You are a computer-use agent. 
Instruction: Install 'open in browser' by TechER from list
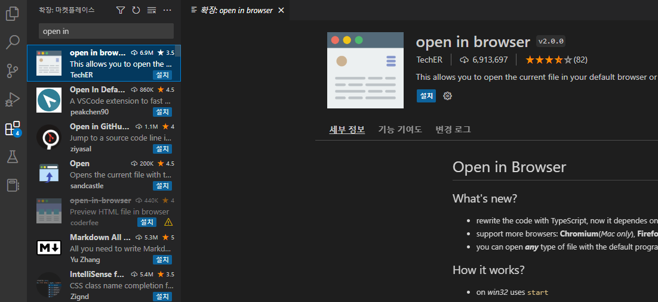click(162, 75)
